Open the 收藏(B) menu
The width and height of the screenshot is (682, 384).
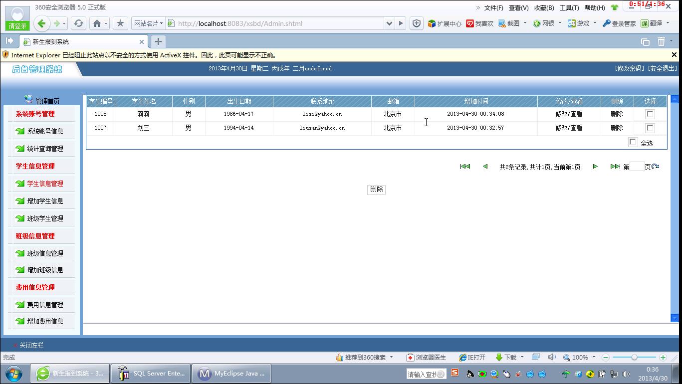pyautogui.click(x=544, y=7)
